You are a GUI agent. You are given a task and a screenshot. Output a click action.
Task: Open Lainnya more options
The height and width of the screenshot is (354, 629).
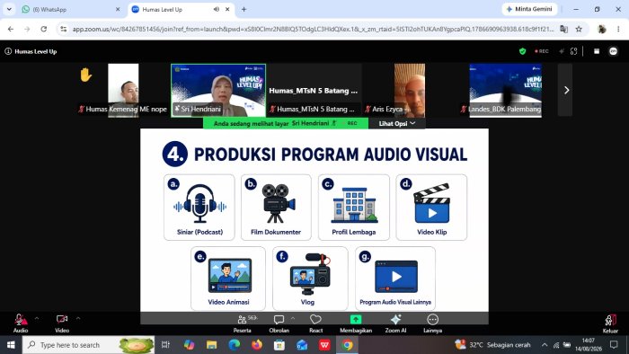[432, 320]
